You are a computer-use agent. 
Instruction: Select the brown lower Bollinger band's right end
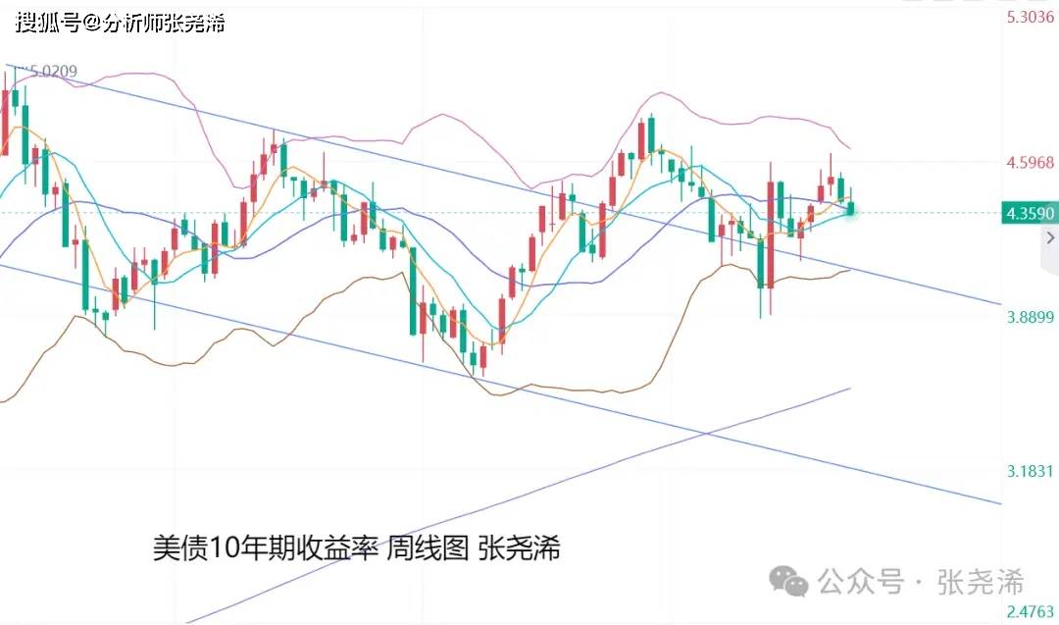coord(849,270)
